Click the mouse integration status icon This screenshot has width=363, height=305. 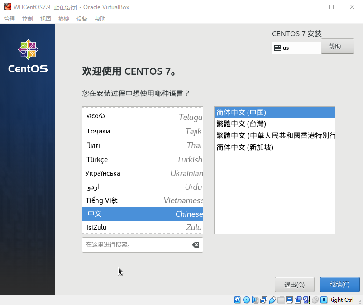315,300
